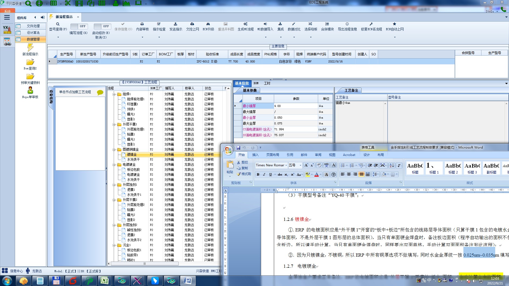Collapse the 外层干膜1 tree node
The height and width of the screenshot is (286, 509).
coord(114,124)
